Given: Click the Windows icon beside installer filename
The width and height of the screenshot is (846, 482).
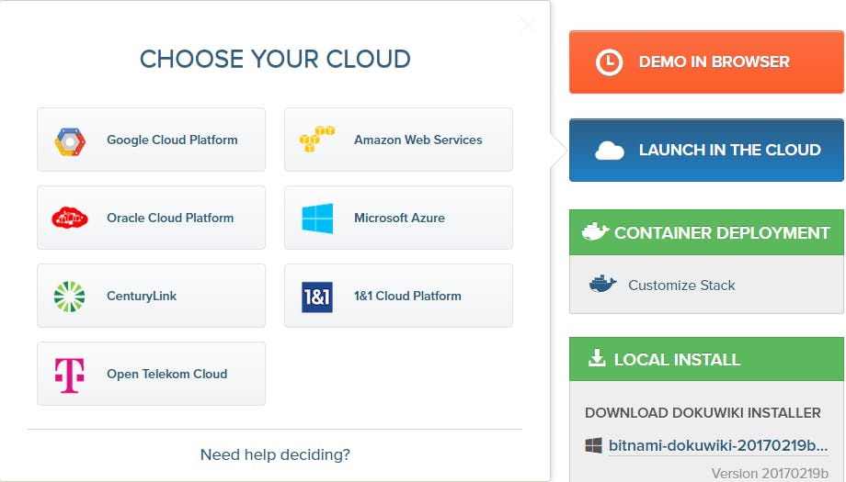Looking at the screenshot, I should pos(594,445).
